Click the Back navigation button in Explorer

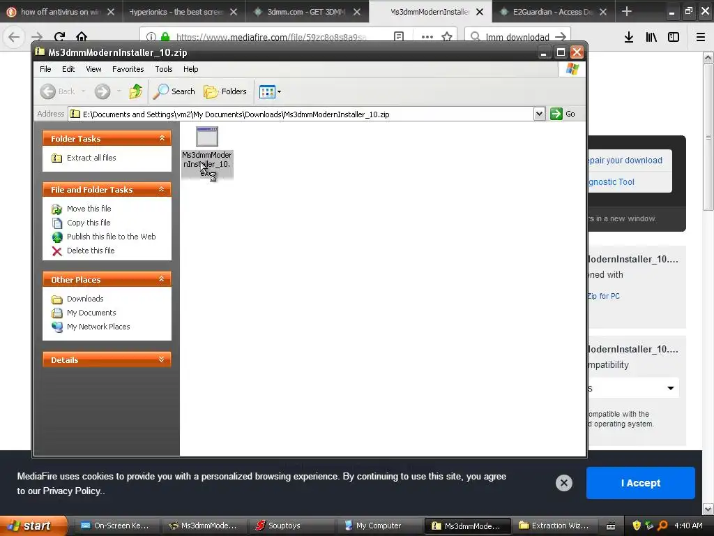tap(57, 91)
